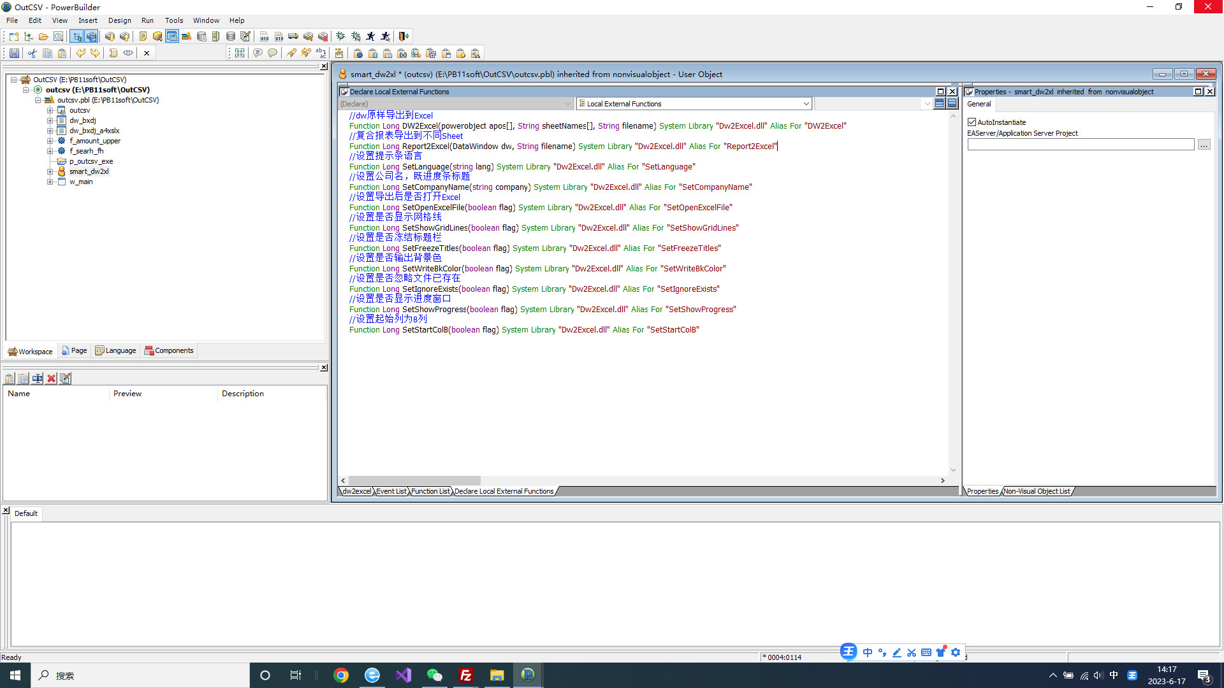Viewport: 1224px width, 688px height.
Task: Click the Name column header in Clip panel
Action: [56, 394]
